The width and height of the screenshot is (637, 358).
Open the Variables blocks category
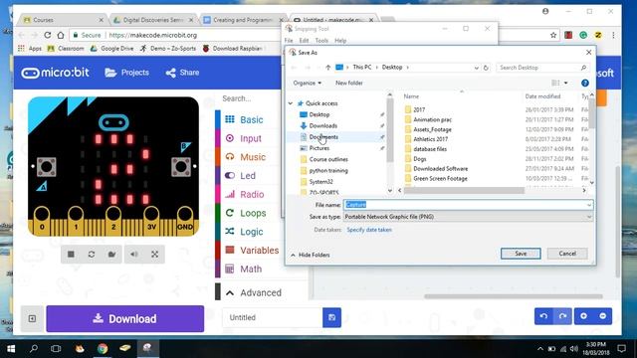tap(259, 251)
